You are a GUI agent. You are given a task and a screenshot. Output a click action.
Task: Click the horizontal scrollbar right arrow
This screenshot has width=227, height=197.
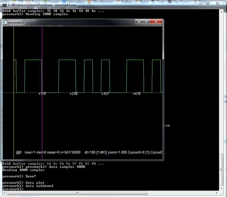point(217,193)
